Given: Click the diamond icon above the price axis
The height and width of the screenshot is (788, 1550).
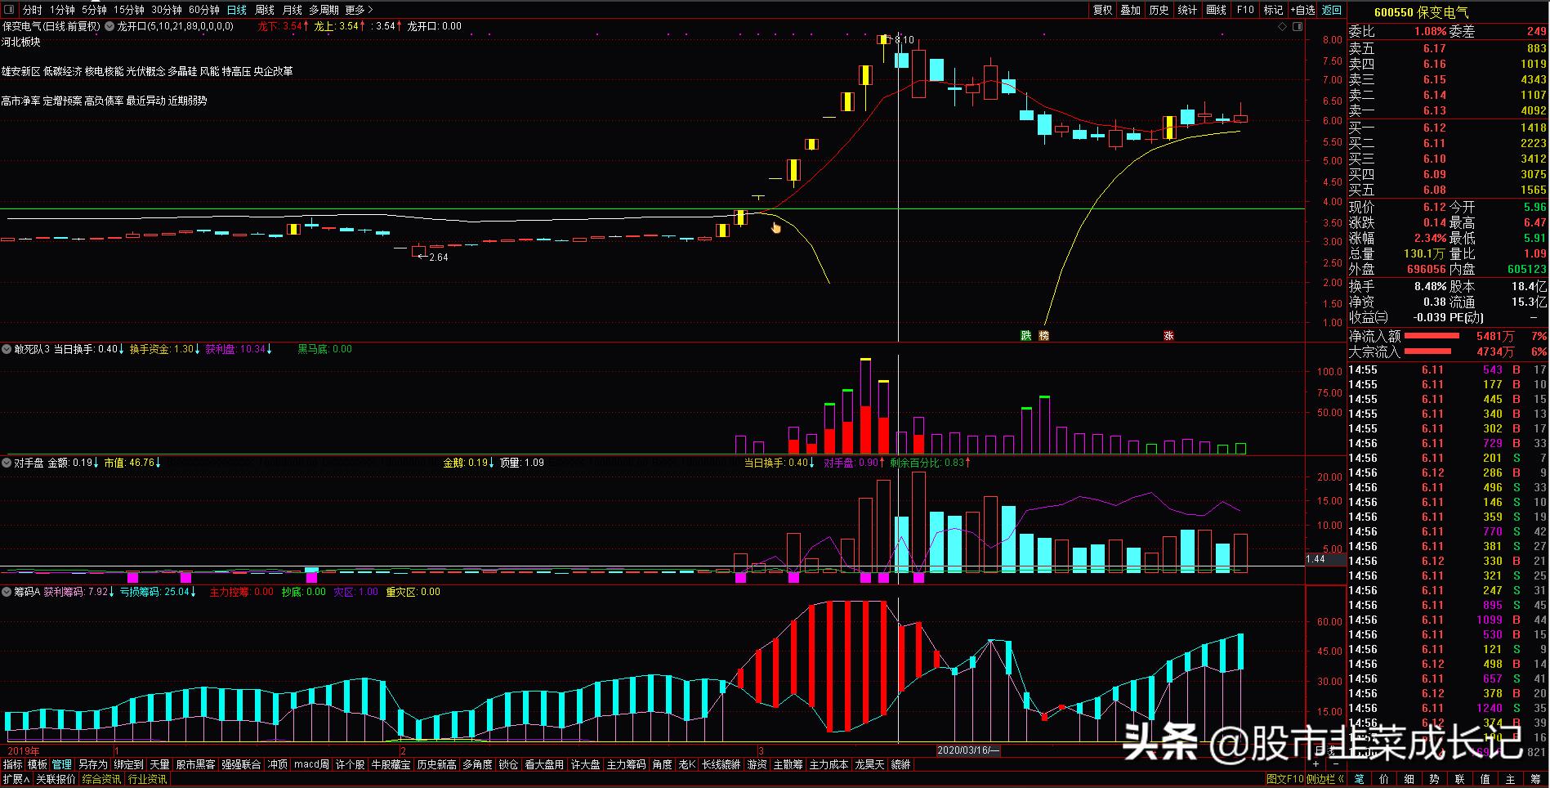Looking at the screenshot, I should pos(1283,26).
